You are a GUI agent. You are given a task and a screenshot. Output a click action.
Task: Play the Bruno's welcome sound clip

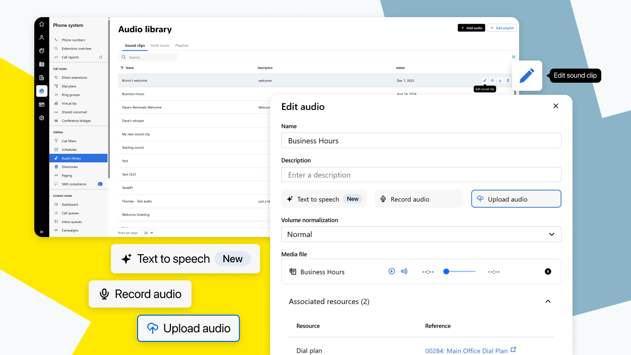pos(492,81)
